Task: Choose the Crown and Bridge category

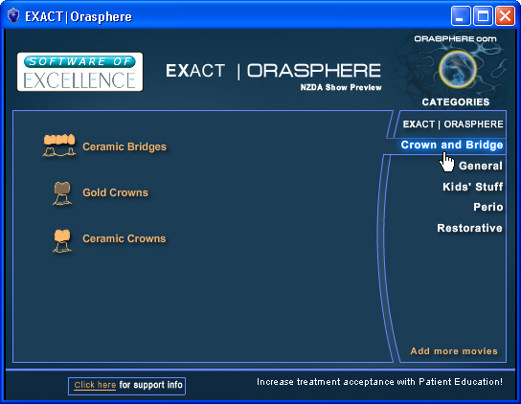Action: point(452,145)
